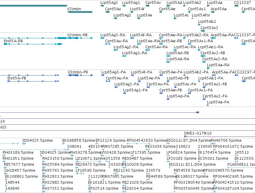Select the EK198037.5prime EST label
The image size is (255, 193).
pos(192,177)
